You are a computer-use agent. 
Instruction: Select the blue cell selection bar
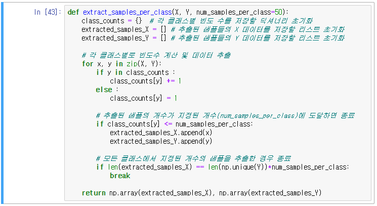pyautogui.click(x=3, y=103)
